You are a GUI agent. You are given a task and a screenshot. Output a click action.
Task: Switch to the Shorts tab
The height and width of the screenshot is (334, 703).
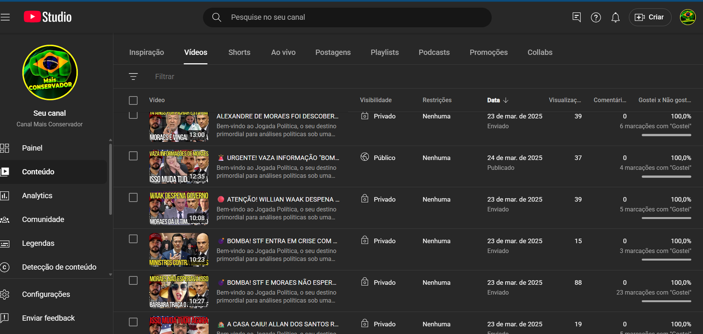[239, 52]
